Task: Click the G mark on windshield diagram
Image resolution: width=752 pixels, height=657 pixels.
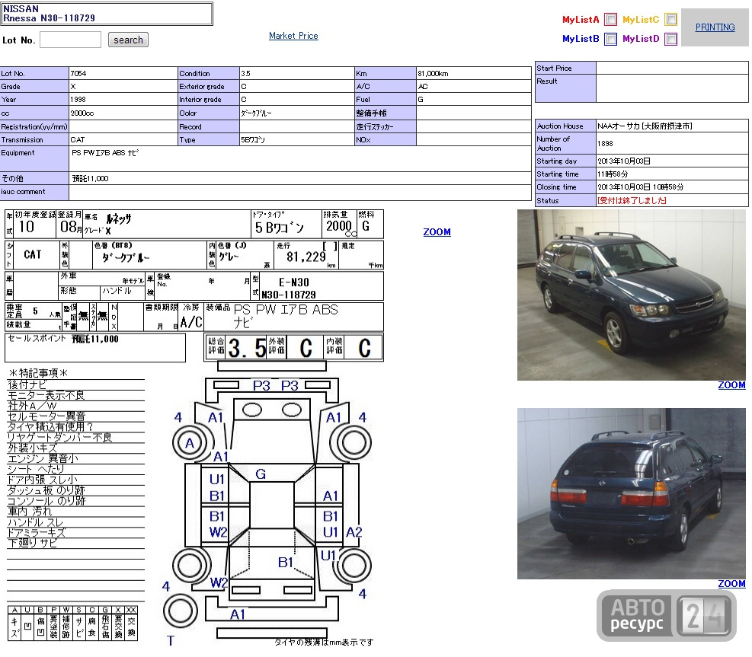Action: pyautogui.click(x=261, y=474)
